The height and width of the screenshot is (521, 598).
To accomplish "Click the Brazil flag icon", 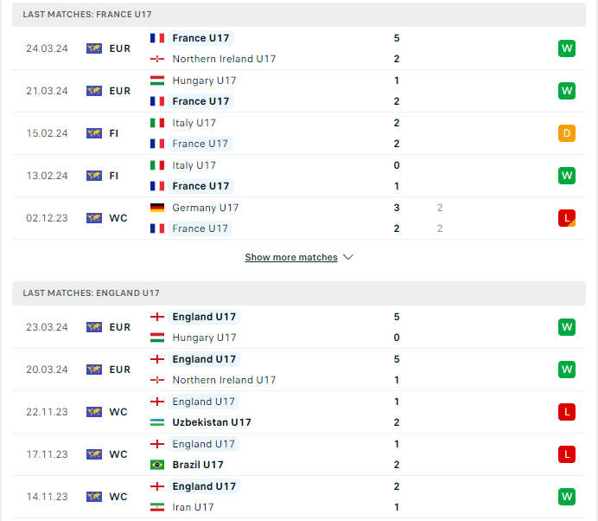I will coord(157,465).
